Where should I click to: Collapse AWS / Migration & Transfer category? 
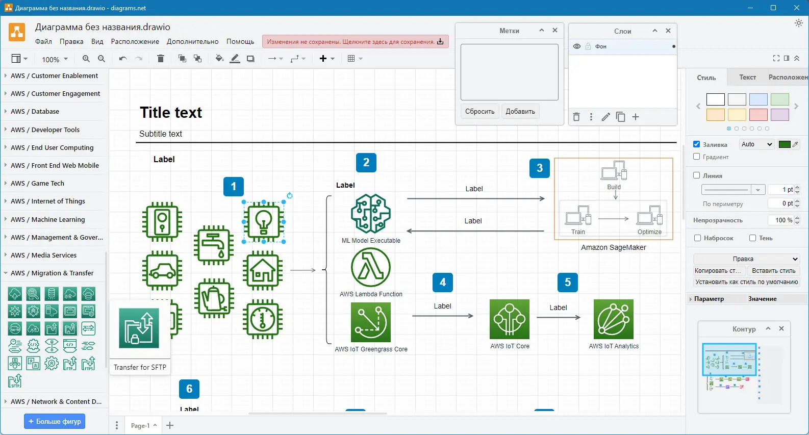tap(52, 273)
